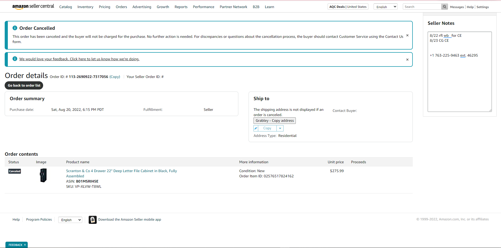Open the FEEDBACK tab
Viewport: 501px width, 248px height.
[x=15, y=245]
